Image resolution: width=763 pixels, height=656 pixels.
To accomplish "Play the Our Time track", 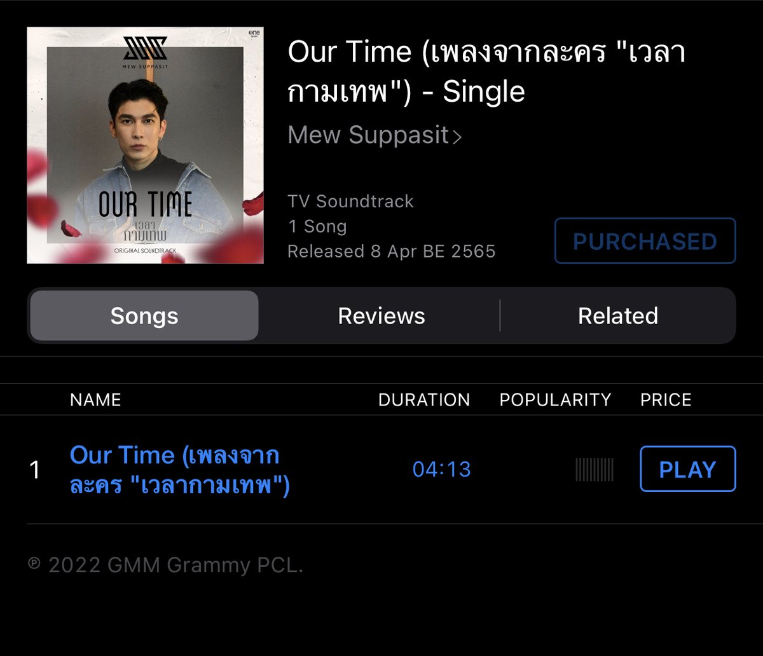I will [x=687, y=469].
